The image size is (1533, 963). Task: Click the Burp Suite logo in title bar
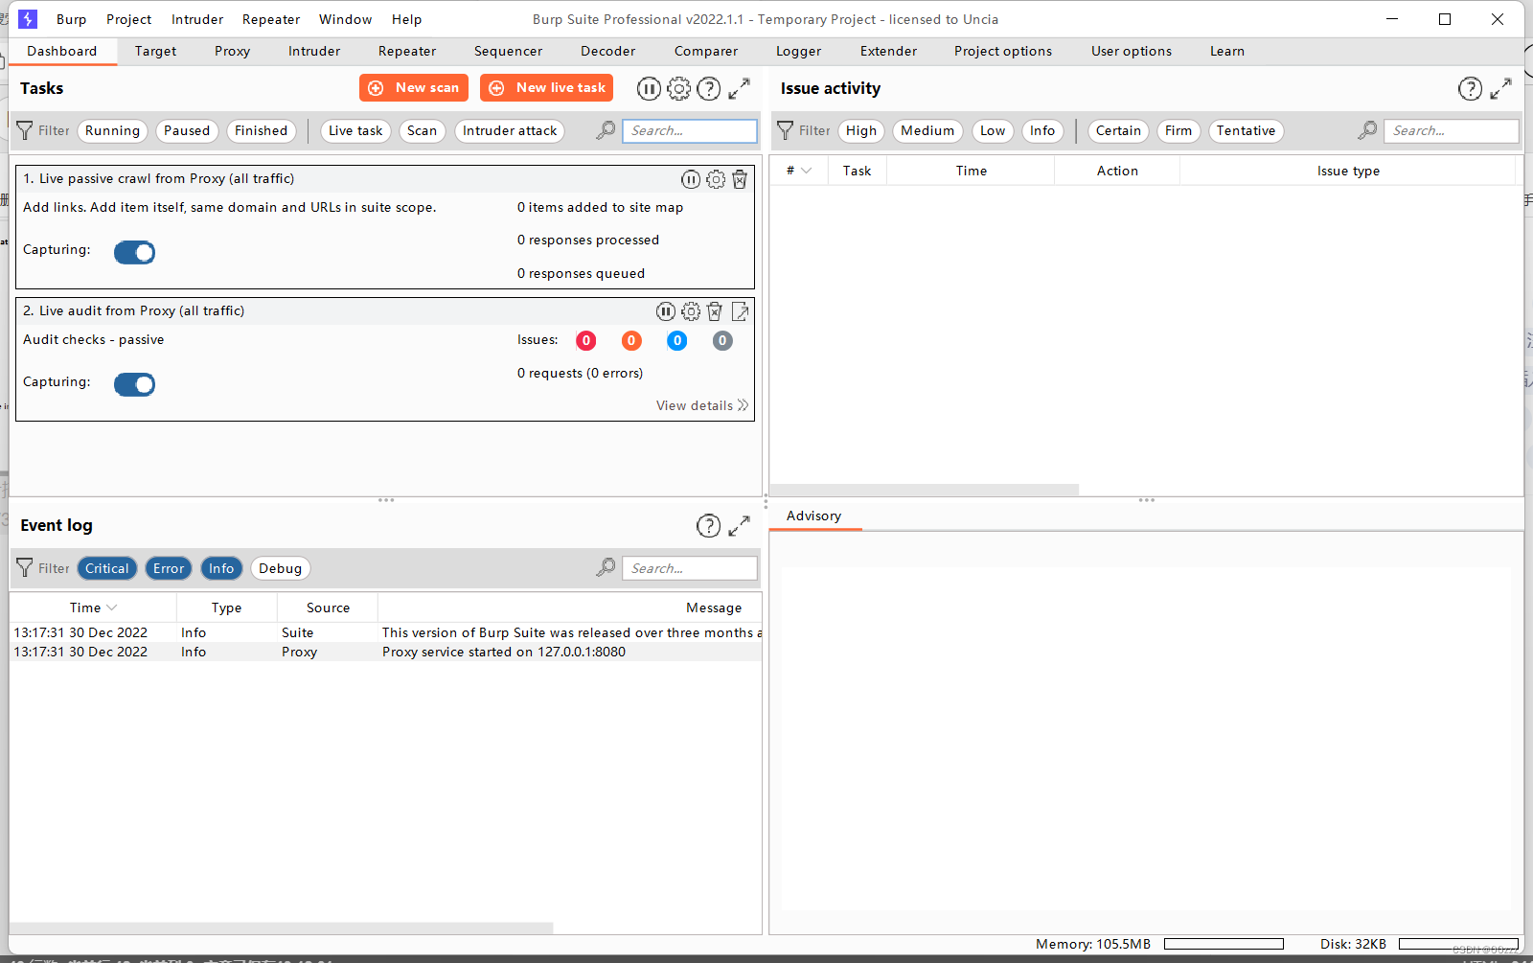tap(28, 19)
